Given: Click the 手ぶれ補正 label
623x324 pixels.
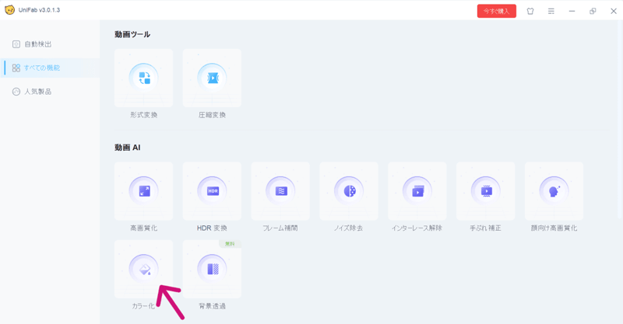Looking at the screenshot, I should (x=485, y=228).
